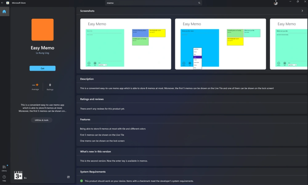Restore the Microsoft Store window size
308x185 pixels.
tap(298, 2)
